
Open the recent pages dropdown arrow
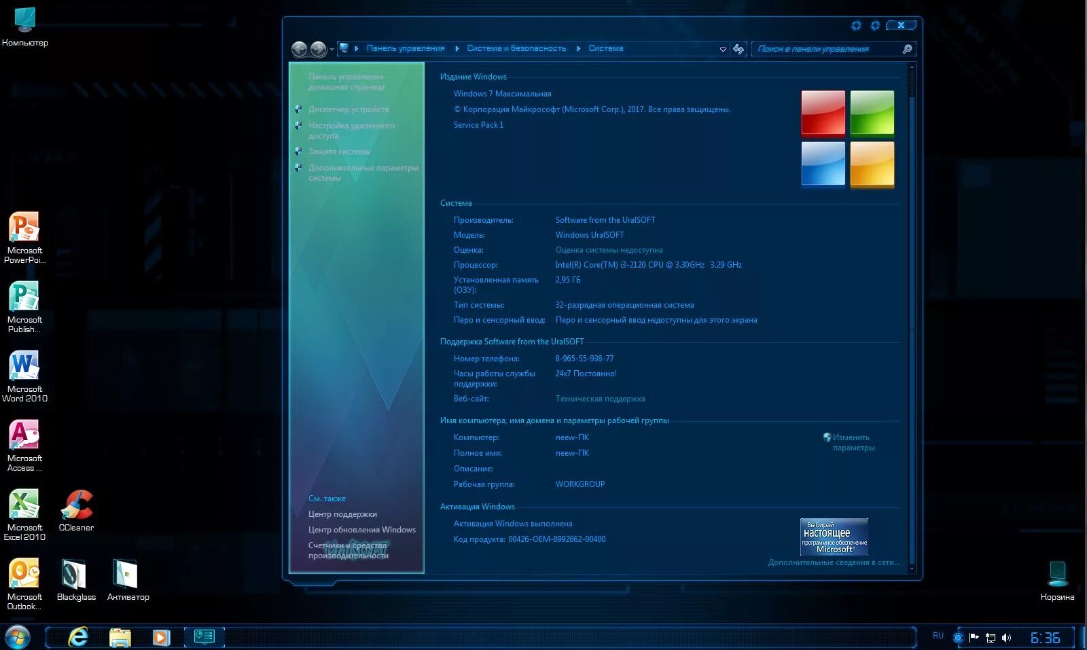click(x=332, y=50)
